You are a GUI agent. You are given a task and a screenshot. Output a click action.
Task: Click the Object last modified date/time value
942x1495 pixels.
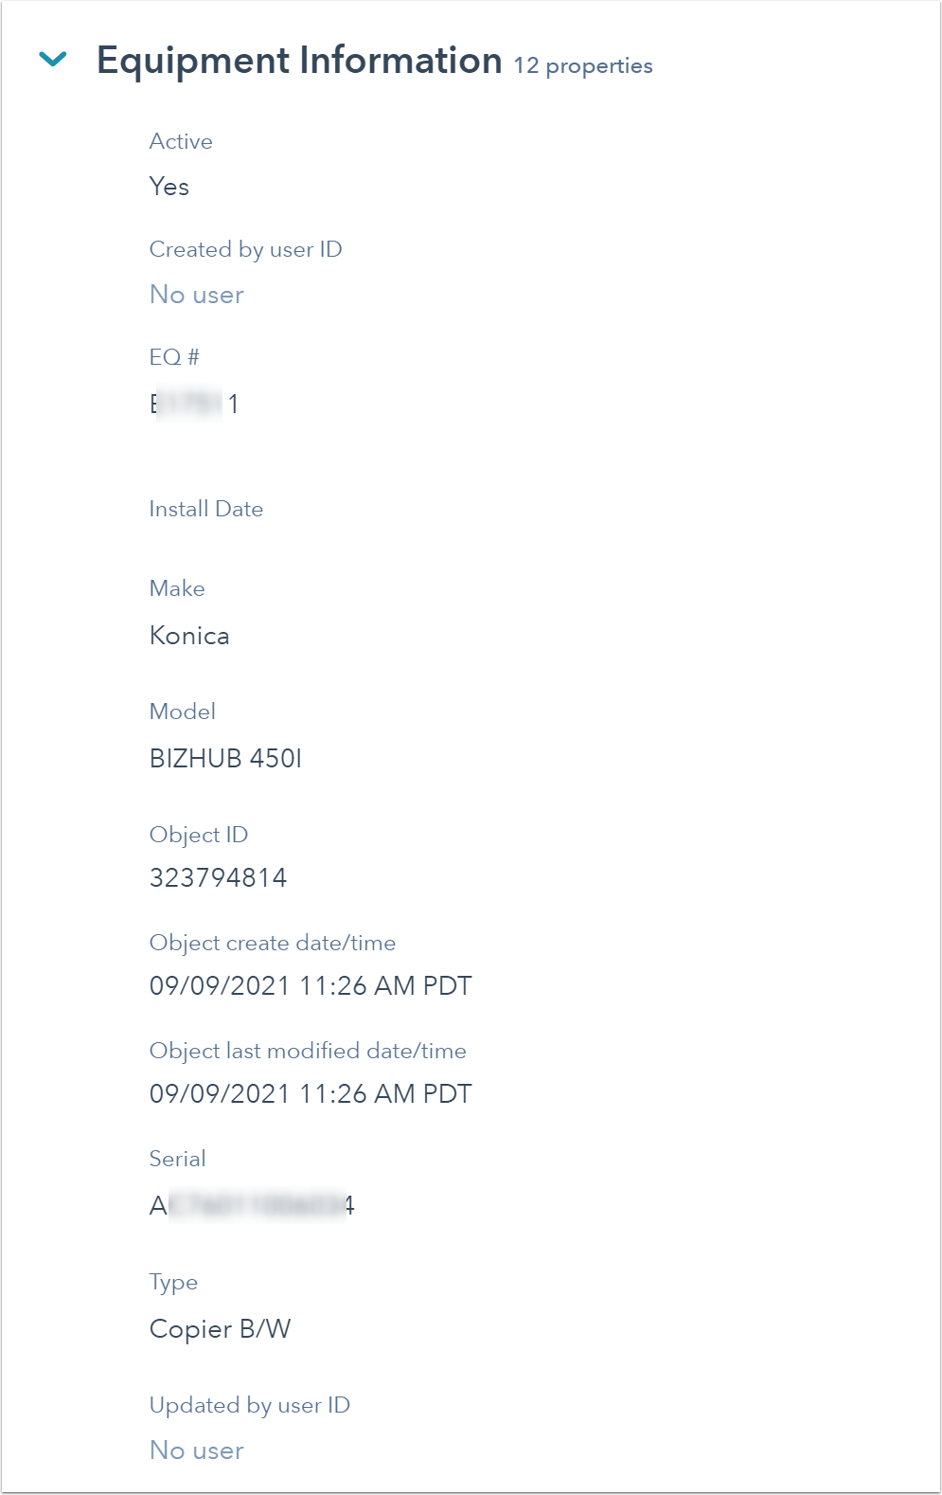[311, 1094]
